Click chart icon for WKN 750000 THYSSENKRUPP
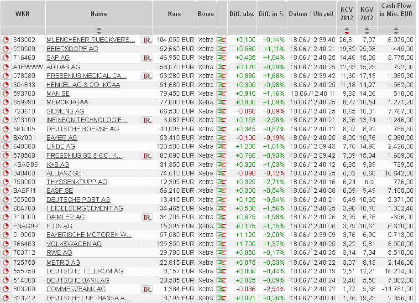The width and height of the screenshot is (419, 303). coord(5,182)
